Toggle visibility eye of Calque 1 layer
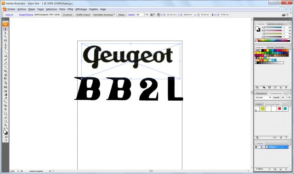The image size is (294, 174). [x=256, y=147]
